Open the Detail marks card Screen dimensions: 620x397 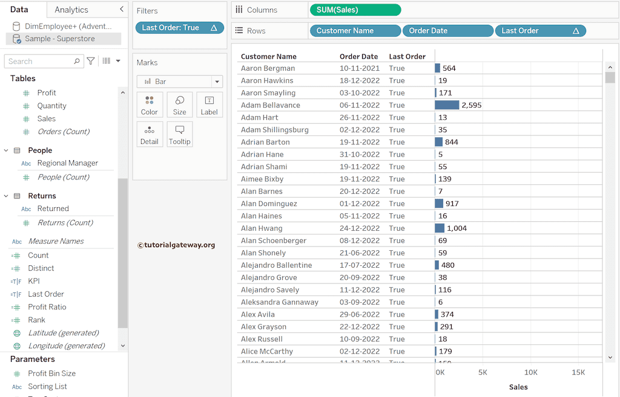point(149,135)
